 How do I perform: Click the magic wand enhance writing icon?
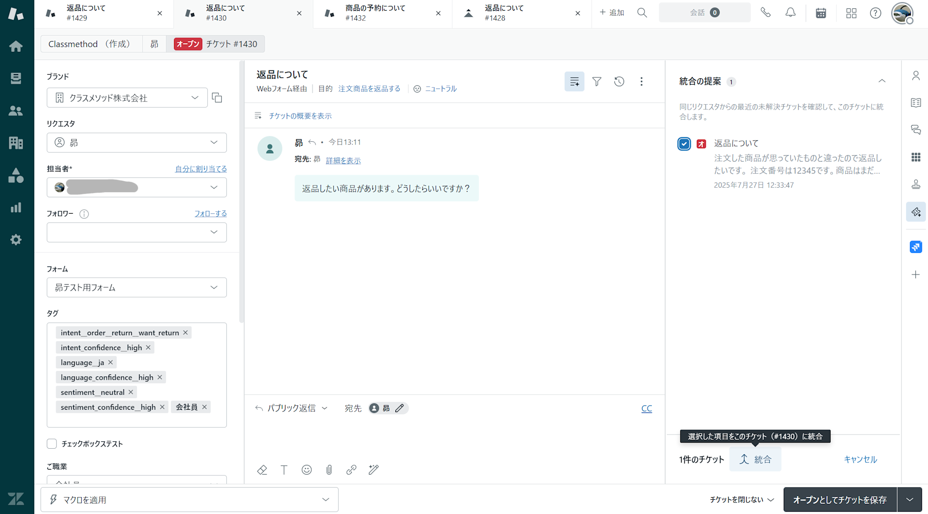click(374, 470)
